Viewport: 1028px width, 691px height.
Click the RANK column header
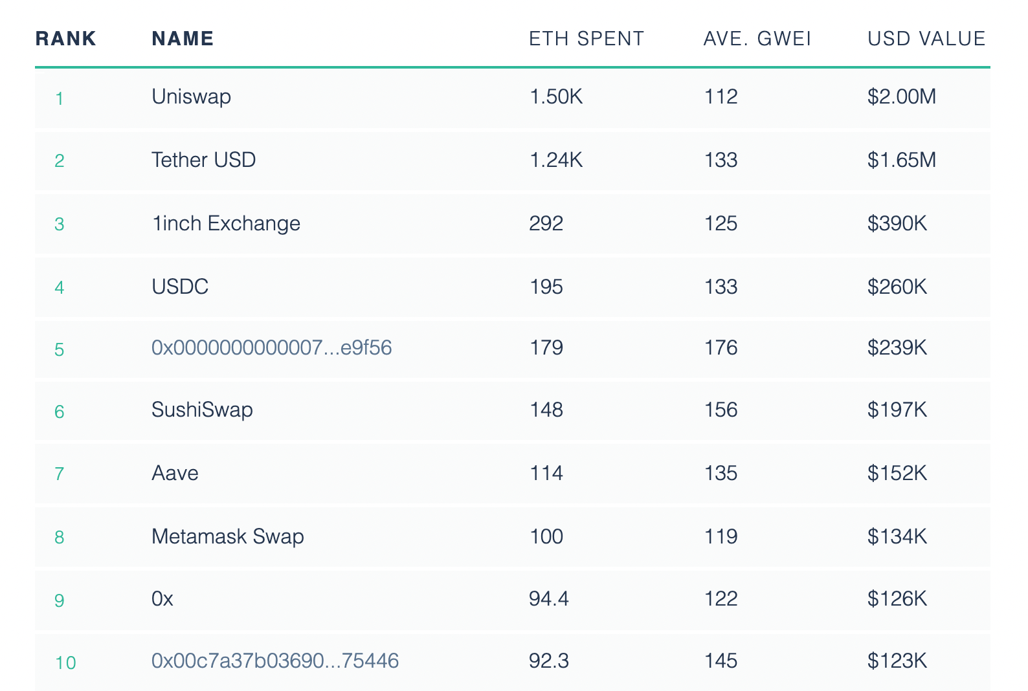[65, 39]
